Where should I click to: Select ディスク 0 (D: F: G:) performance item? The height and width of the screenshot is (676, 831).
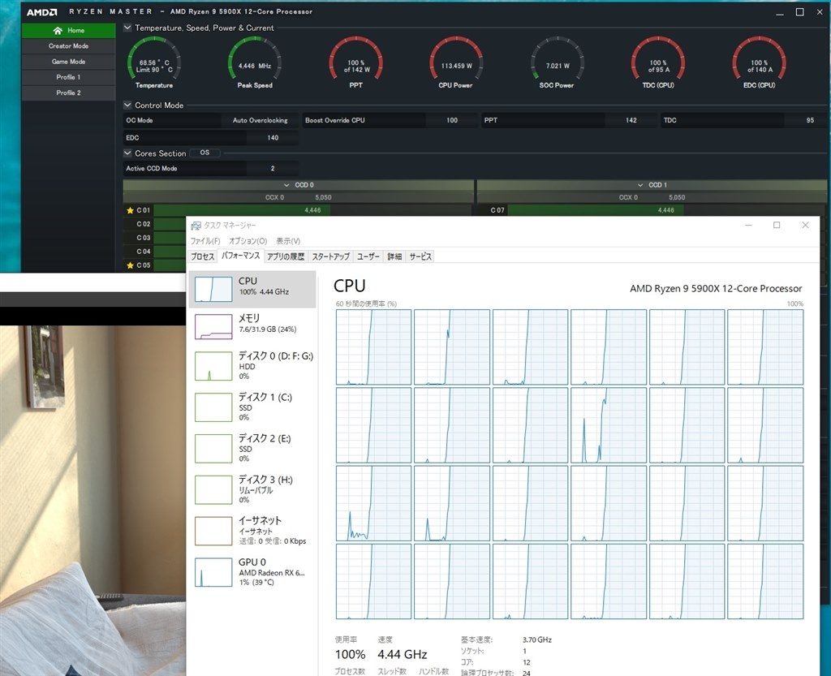click(252, 365)
